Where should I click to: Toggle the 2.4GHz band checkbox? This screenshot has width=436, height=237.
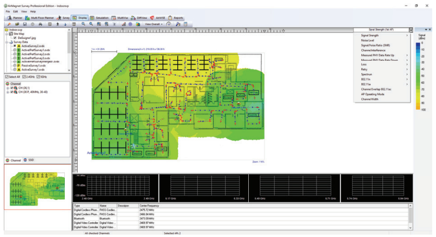(x=24, y=77)
